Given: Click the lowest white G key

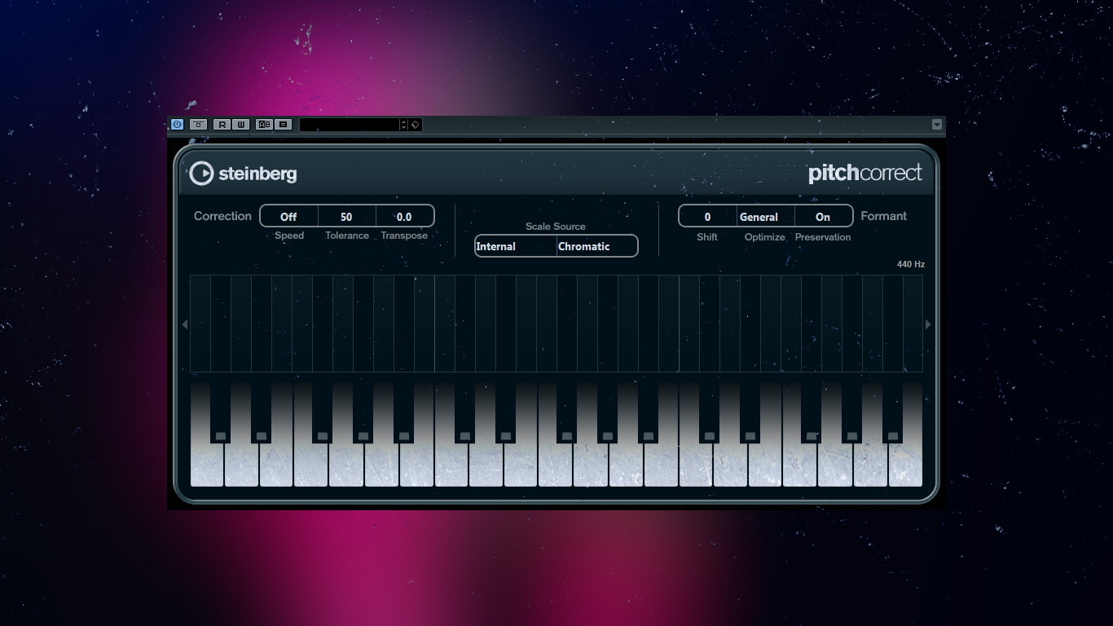Looking at the screenshot, I should pyautogui.click(x=348, y=465).
